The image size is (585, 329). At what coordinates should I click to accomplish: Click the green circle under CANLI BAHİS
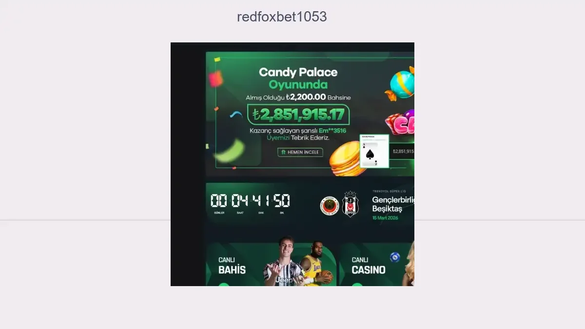coord(223,284)
